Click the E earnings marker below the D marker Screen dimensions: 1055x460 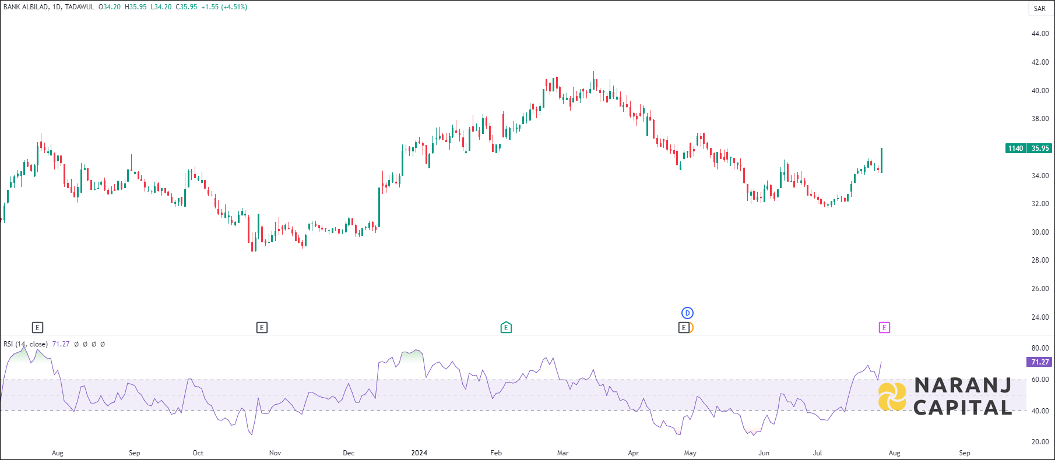click(x=684, y=328)
